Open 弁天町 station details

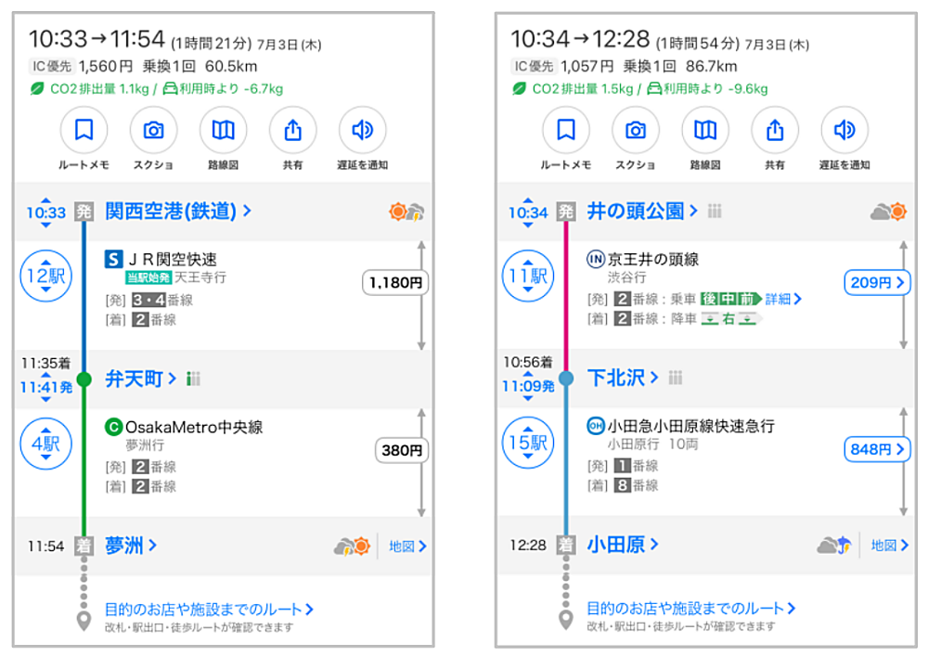pos(141,379)
